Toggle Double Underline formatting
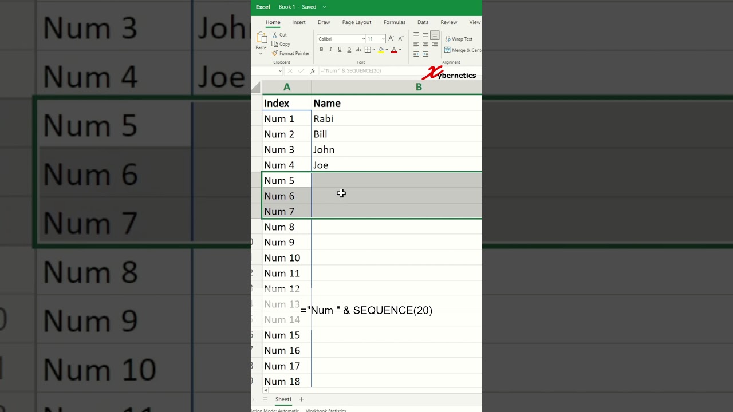The width and height of the screenshot is (733, 412). pyautogui.click(x=349, y=50)
